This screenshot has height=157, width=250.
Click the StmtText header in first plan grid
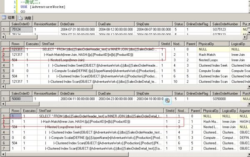click(100, 44)
